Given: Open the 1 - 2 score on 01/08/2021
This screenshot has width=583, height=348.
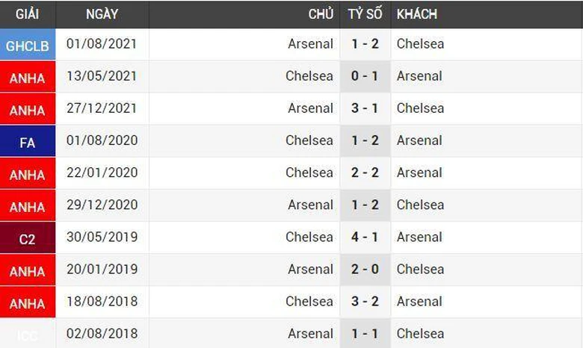Looking at the screenshot, I should coord(365,44).
